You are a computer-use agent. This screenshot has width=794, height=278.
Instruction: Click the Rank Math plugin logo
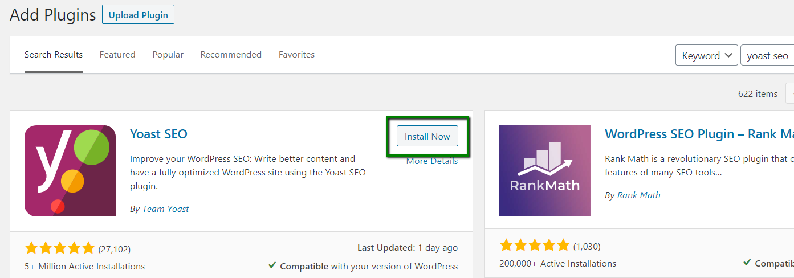(545, 171)
